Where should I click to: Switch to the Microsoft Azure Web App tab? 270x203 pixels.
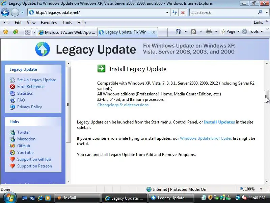click(67, 32)
